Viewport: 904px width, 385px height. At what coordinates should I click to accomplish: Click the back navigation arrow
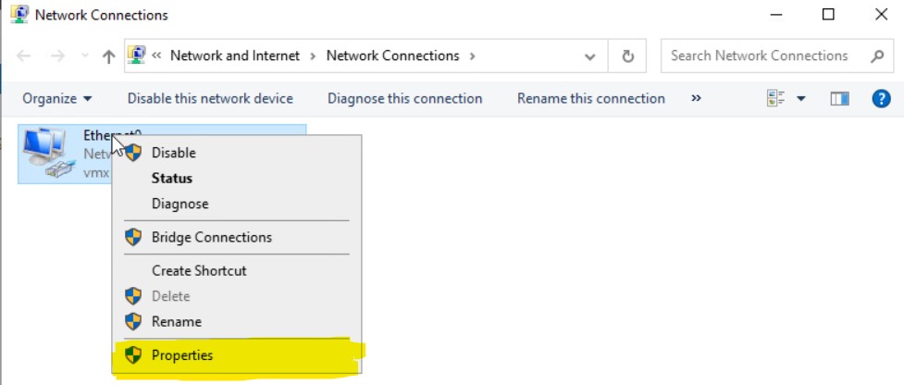[24, 56]
